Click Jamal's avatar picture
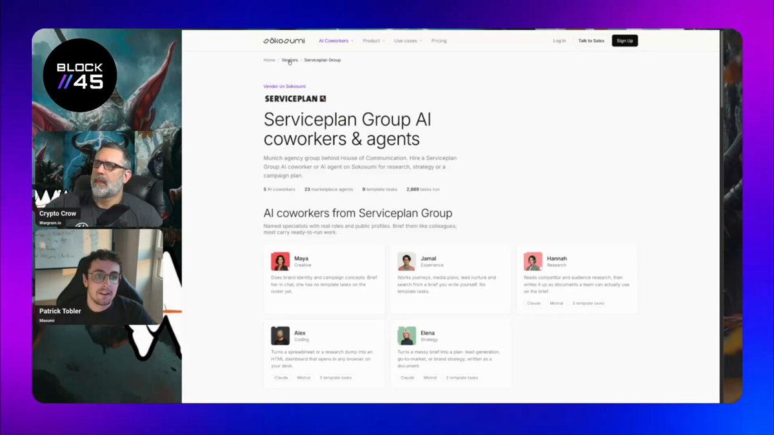Screen dimensions: 774x435 (x=406, y=261)
